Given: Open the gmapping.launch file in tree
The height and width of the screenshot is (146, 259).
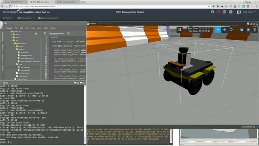Looking at the screenshot, I should [x=26, y=55].
